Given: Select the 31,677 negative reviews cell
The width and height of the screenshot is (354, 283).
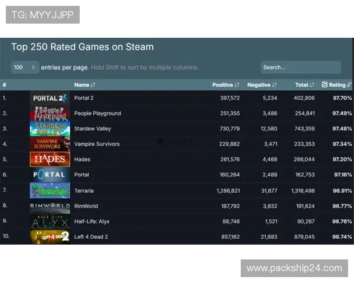Looking at the screenshot, I should pos(269,190).
